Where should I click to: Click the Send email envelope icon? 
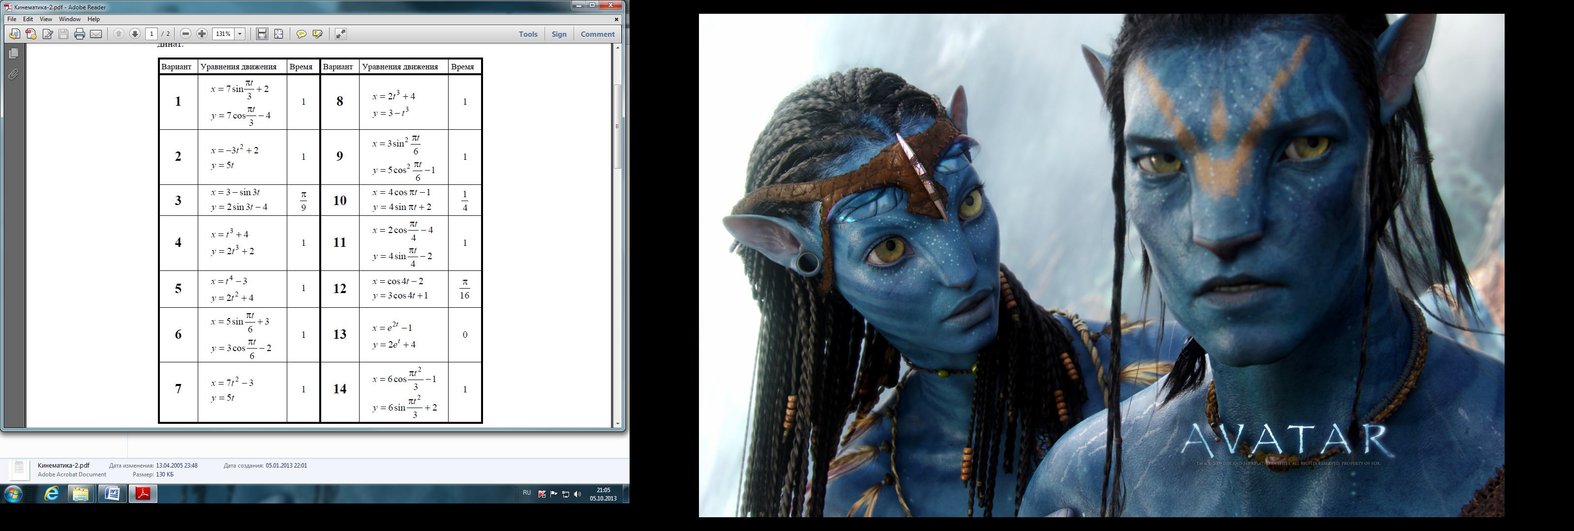coord(96,34)
